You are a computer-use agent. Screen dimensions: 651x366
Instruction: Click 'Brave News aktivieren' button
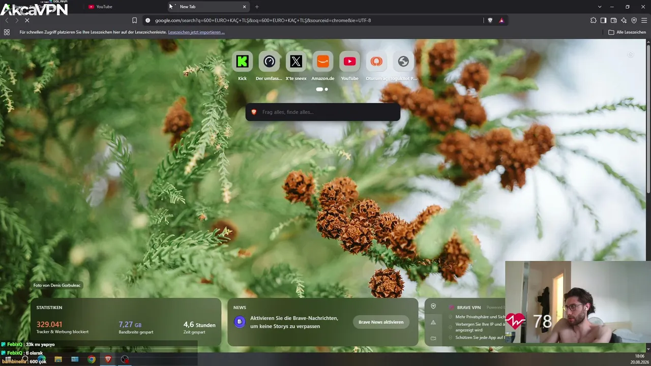tap(381, 322)
